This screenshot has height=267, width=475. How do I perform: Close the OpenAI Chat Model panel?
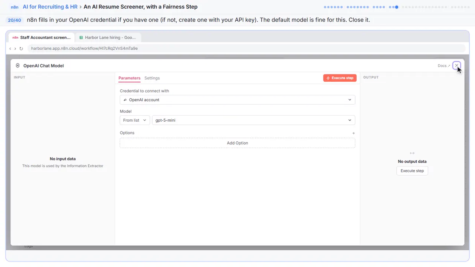click(456, 66)
